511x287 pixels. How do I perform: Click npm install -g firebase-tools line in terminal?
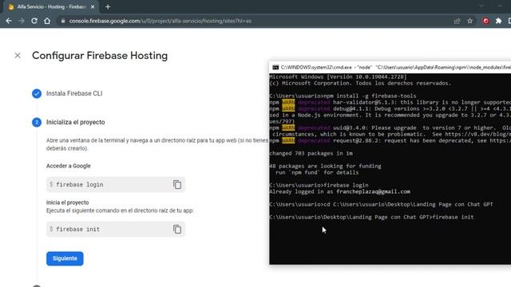[x=343, y=96]
